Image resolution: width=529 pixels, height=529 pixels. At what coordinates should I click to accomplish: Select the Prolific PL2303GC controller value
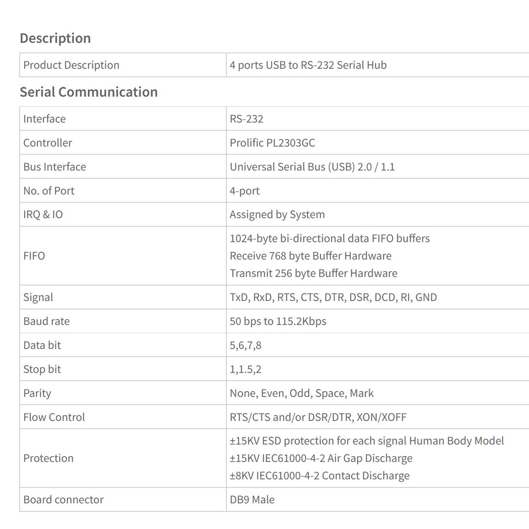[x=272, y=143]
